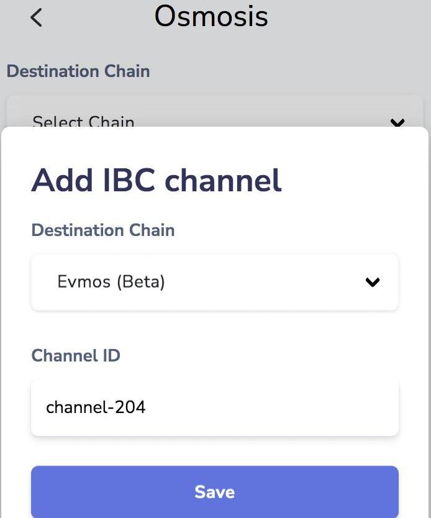Expand the background Select Chain dropdown

tap(214, 118)
